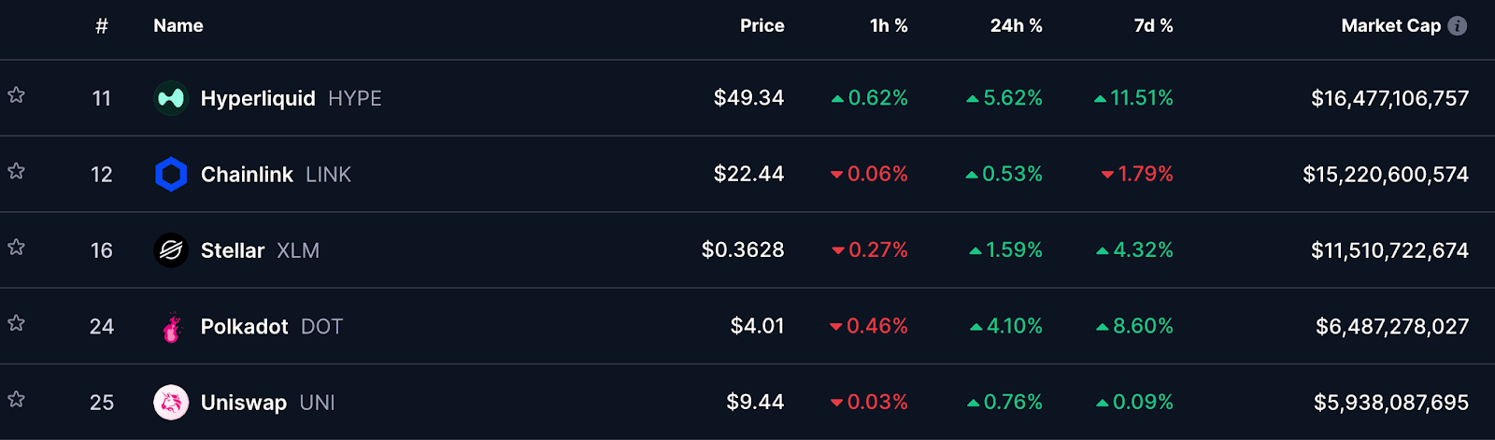Image resolution: width=1495 pixels, height=440 pixels.
Task: Click the Chainlink hexagon logo icon
Action: coord(171,175)
